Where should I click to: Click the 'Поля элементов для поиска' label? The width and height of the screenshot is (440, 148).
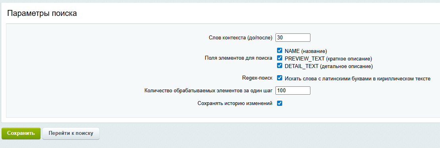(x=238, y=58)
